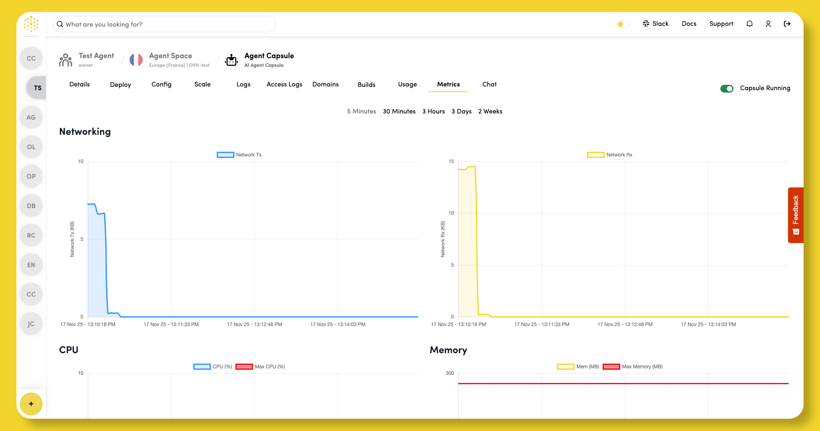Select the TS workspace avatar

click(x=37, y=88)
